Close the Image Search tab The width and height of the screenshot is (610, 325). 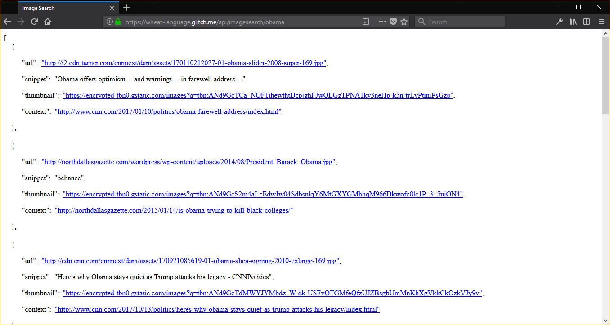point(112,8)
